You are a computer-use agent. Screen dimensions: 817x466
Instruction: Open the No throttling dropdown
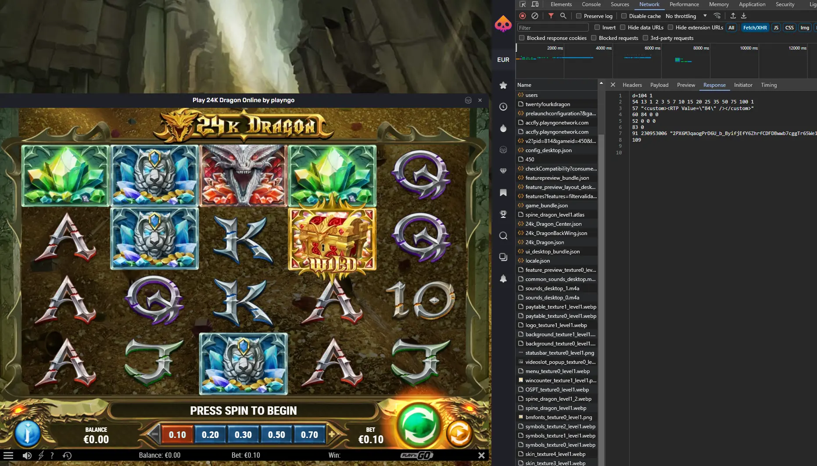686,16
